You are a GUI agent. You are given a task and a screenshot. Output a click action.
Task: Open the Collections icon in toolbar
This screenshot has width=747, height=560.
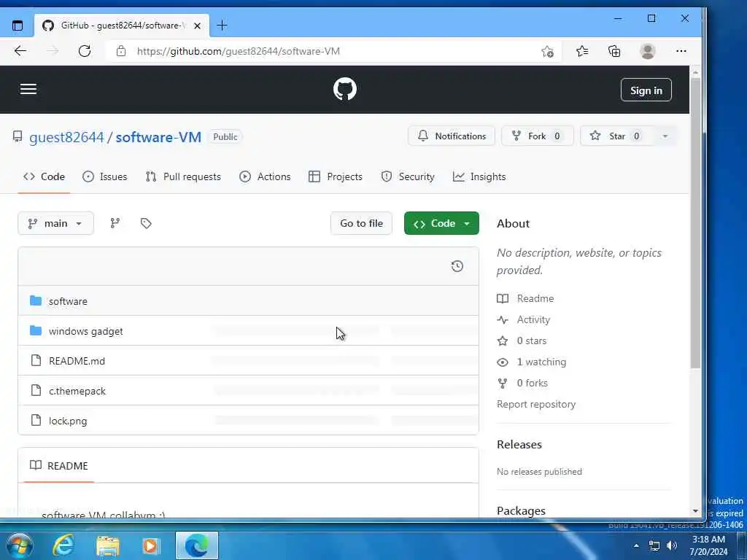pos(614,51)
